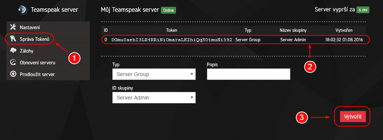Click the Token column header
383x140 pixels.
click(172, 30)
